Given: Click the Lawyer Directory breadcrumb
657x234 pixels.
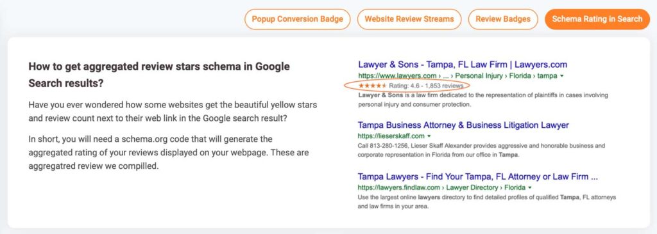Looking at the screenshot, I should point(472,187).
